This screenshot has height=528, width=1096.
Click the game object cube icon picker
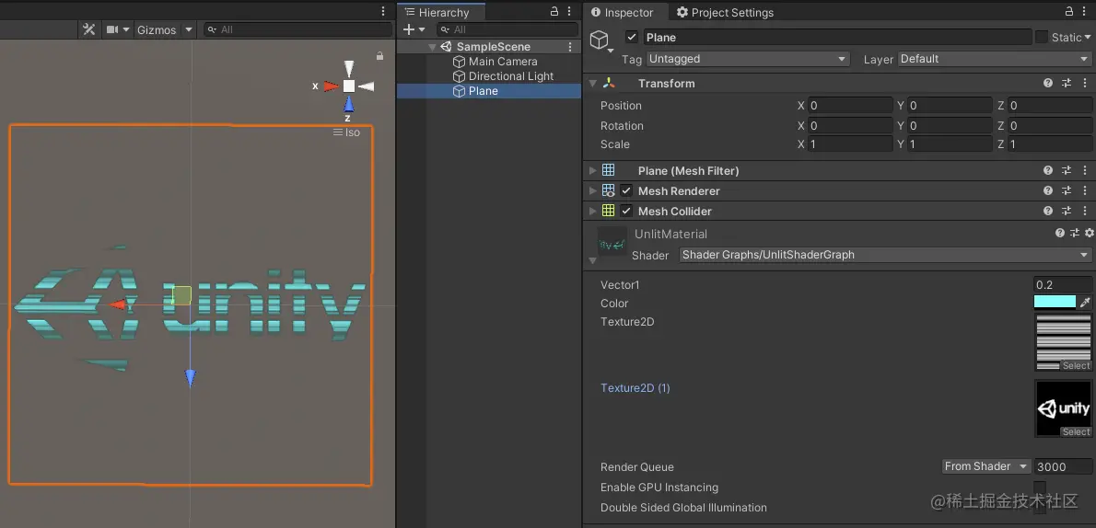pos(600,40)
